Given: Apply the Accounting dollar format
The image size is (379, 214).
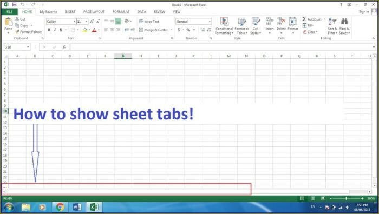Looking at the screenshot, I should click(x=179, y=30).
